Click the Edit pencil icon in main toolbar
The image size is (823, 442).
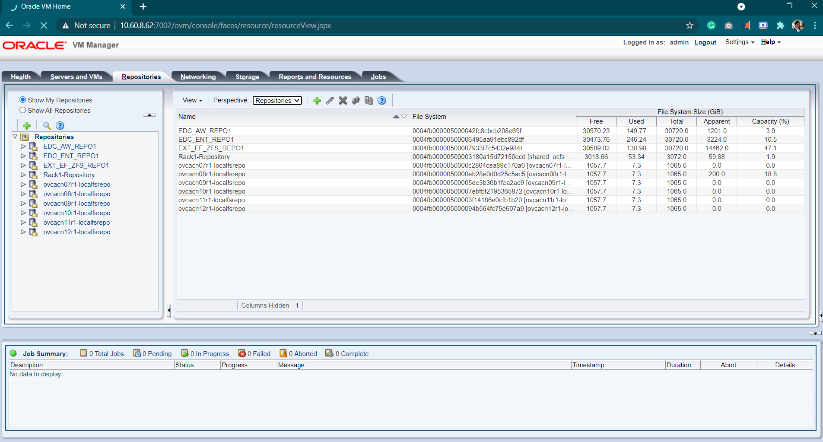(x=330, y=101)
